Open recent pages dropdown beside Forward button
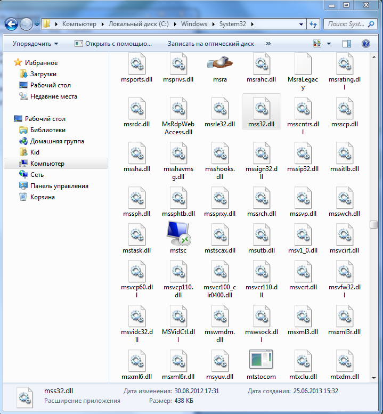Image resolution: width=383 pixels, height=414 pixels. [x=37, y=25]
